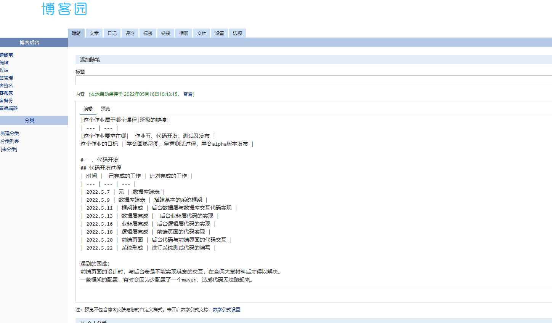Click the 建随笔 link in the sidebar
552x323 pixels.
coord(6,55)
